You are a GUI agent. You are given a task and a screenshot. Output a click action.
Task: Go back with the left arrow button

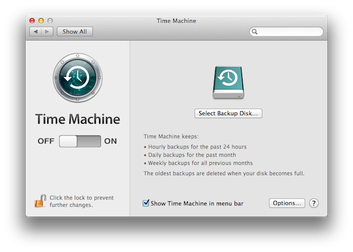[35, 31]
